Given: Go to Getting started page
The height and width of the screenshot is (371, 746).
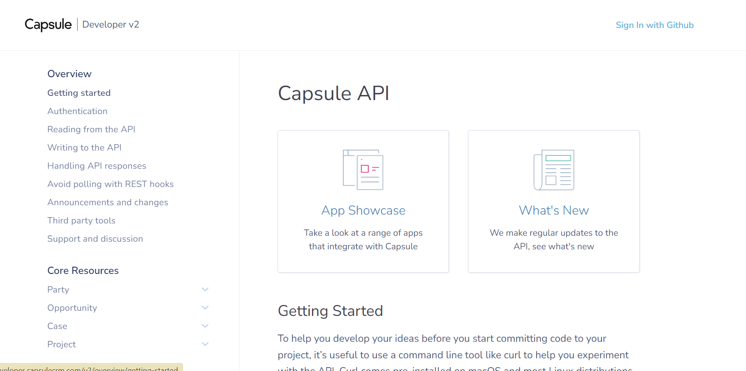Looking at the screenshot, I should (x=79, y=93).
